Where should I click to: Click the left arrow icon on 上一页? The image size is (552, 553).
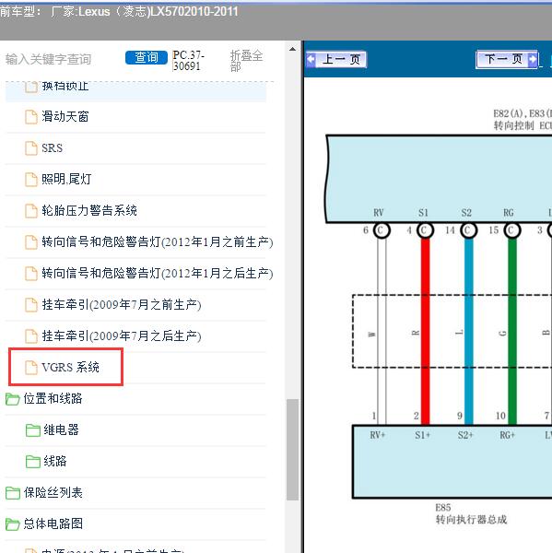click(x=311, y=59)
